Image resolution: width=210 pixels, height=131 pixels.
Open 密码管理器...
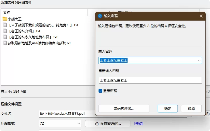(x=124, y=109)
